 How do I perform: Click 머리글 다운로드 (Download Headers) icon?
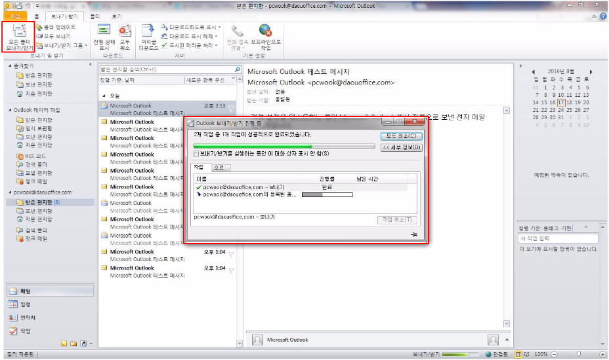(148, 37)
